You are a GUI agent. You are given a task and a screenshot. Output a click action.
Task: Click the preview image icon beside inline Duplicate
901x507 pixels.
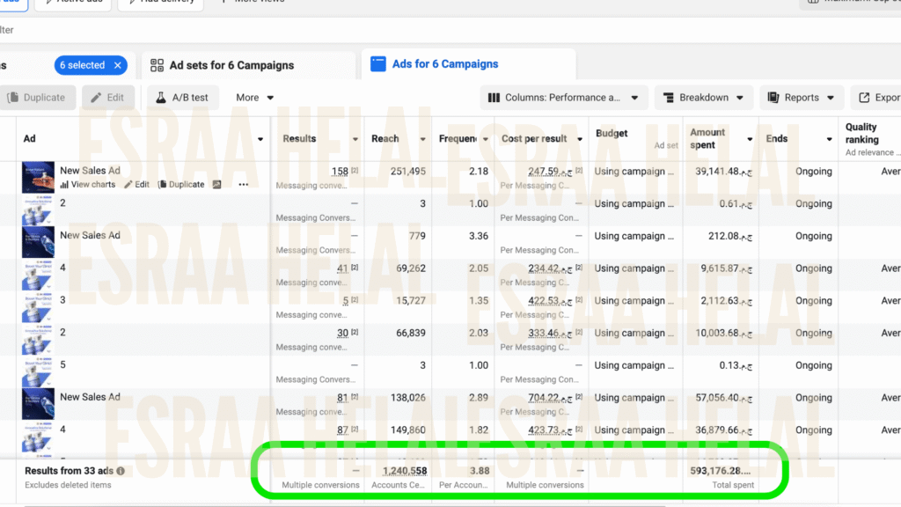(216, 185)
